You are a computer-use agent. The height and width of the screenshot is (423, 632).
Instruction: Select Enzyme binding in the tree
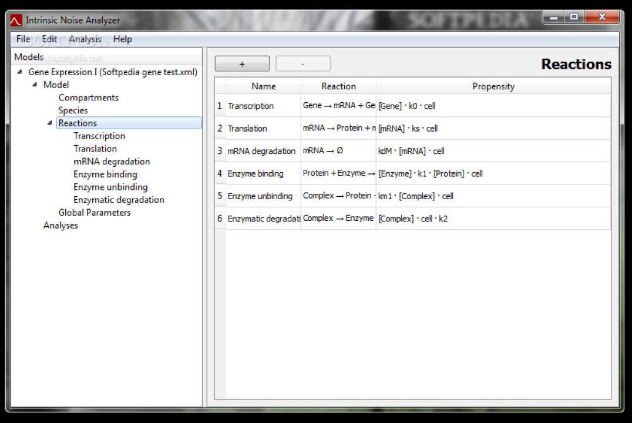pyautogui.click(x=105, y=174)
